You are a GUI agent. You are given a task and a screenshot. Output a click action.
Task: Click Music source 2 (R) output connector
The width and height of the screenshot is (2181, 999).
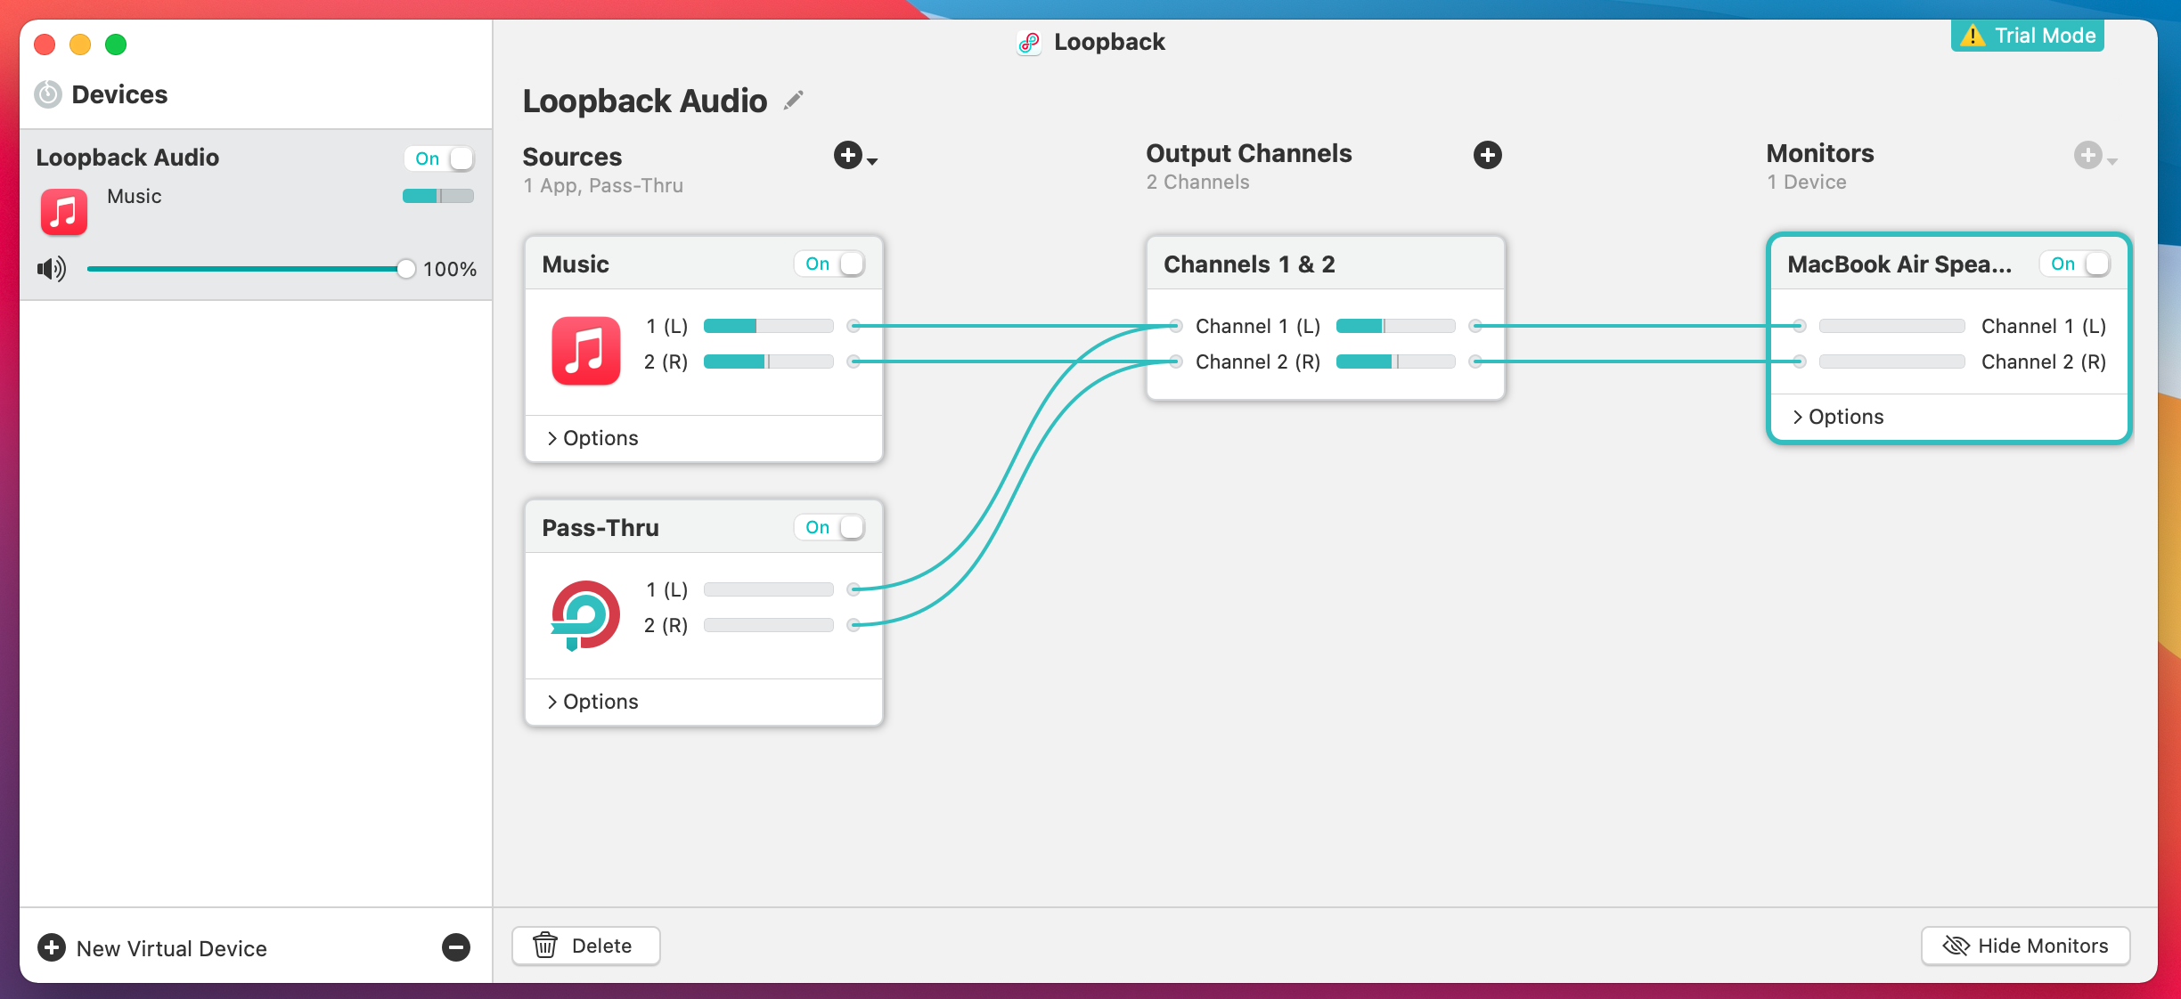(x=854, y=361)
